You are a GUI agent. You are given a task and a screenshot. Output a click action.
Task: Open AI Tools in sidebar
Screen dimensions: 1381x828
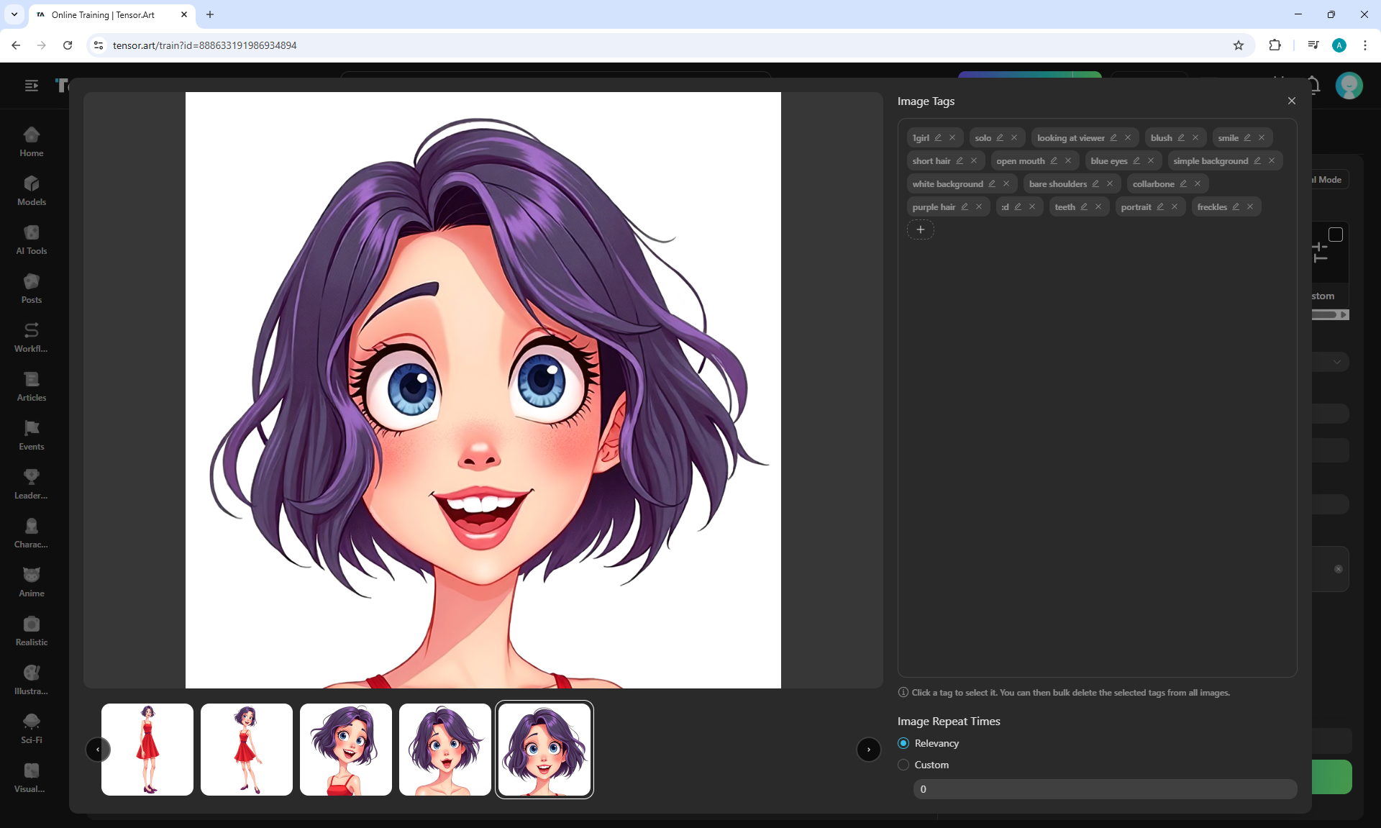(32, 240)
